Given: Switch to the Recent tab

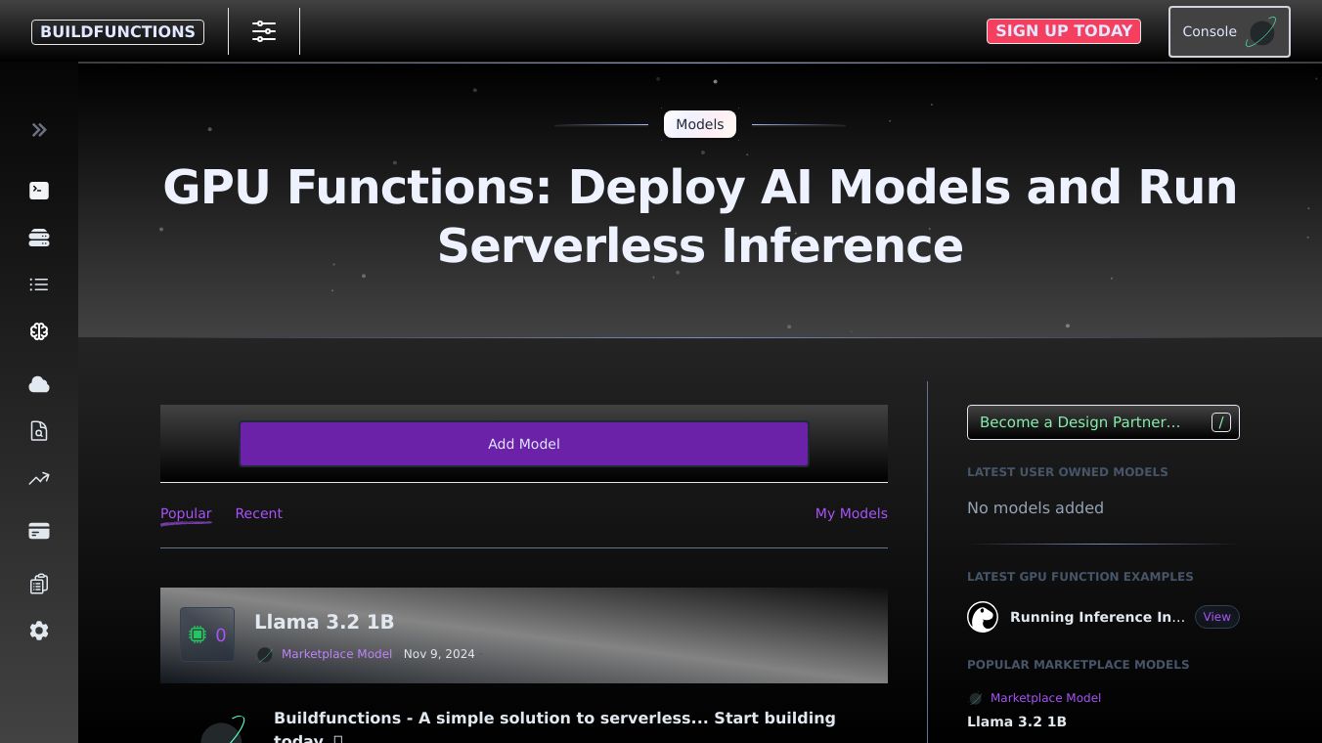Looking at the screenshot, I should click(258, 513).
